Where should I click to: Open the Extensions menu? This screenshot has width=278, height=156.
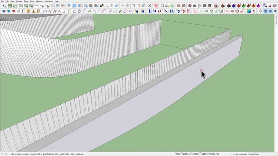pyautogui.click(x=49, y=1)
